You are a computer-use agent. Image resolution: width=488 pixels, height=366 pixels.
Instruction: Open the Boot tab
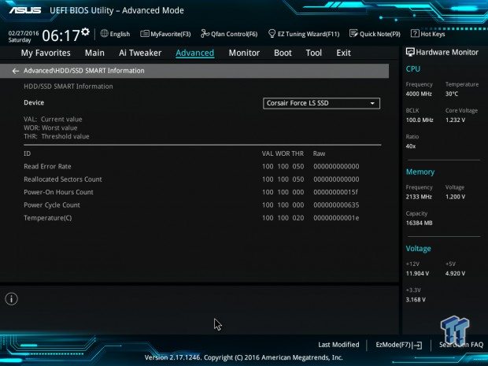[x=283, y=53]
